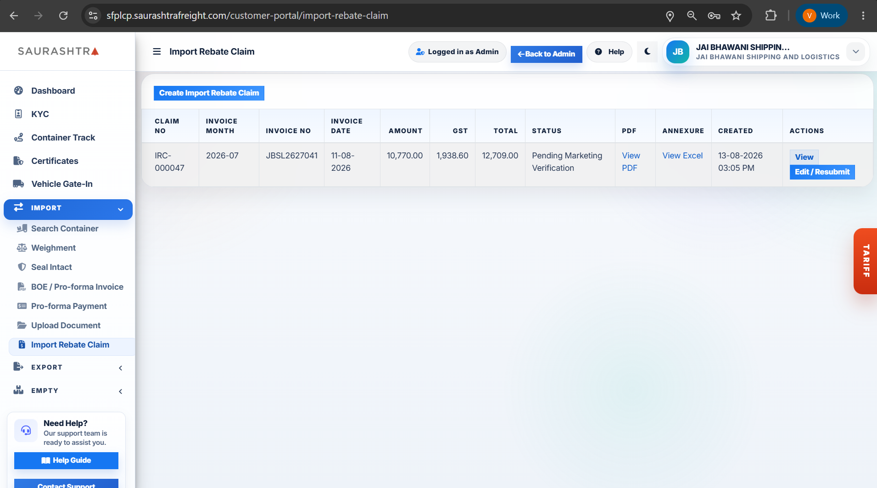Screen dimensions: 877x488
Task: Click the Pro-forma Payment money icon
Action: click(22, 306)
